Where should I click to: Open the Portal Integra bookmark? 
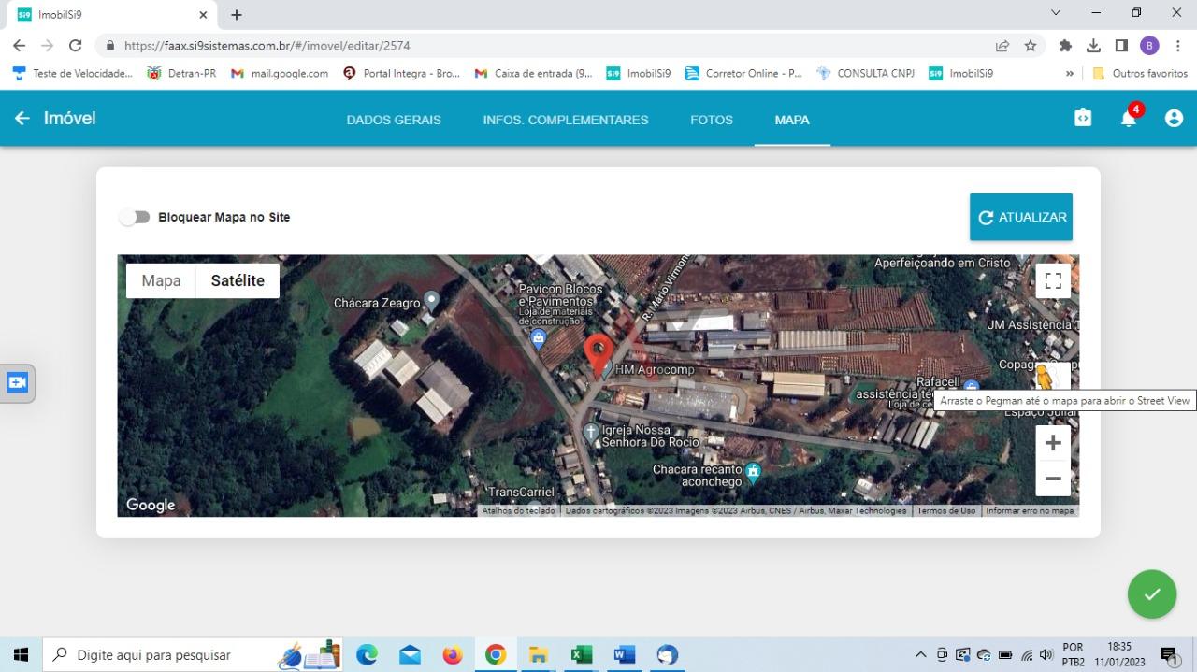click(x=401, y=73)
